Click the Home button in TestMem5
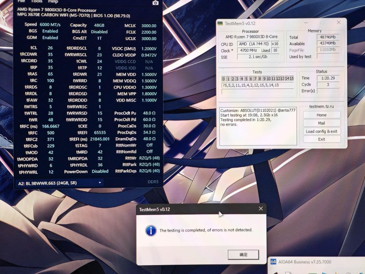 coord(322,115)
